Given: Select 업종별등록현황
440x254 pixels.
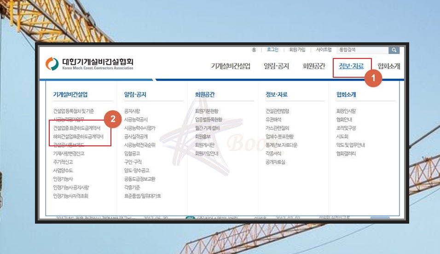Looking at the screenshot, I should click(x=209, y=120).
